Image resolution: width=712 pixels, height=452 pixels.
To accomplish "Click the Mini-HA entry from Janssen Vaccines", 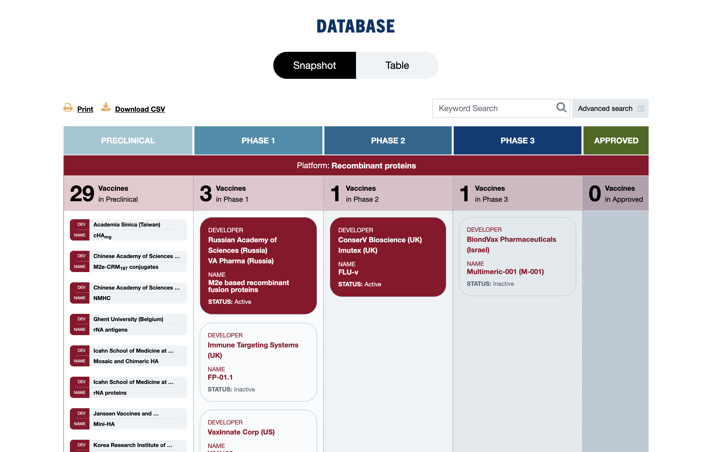I will click(x=128, y=418).
